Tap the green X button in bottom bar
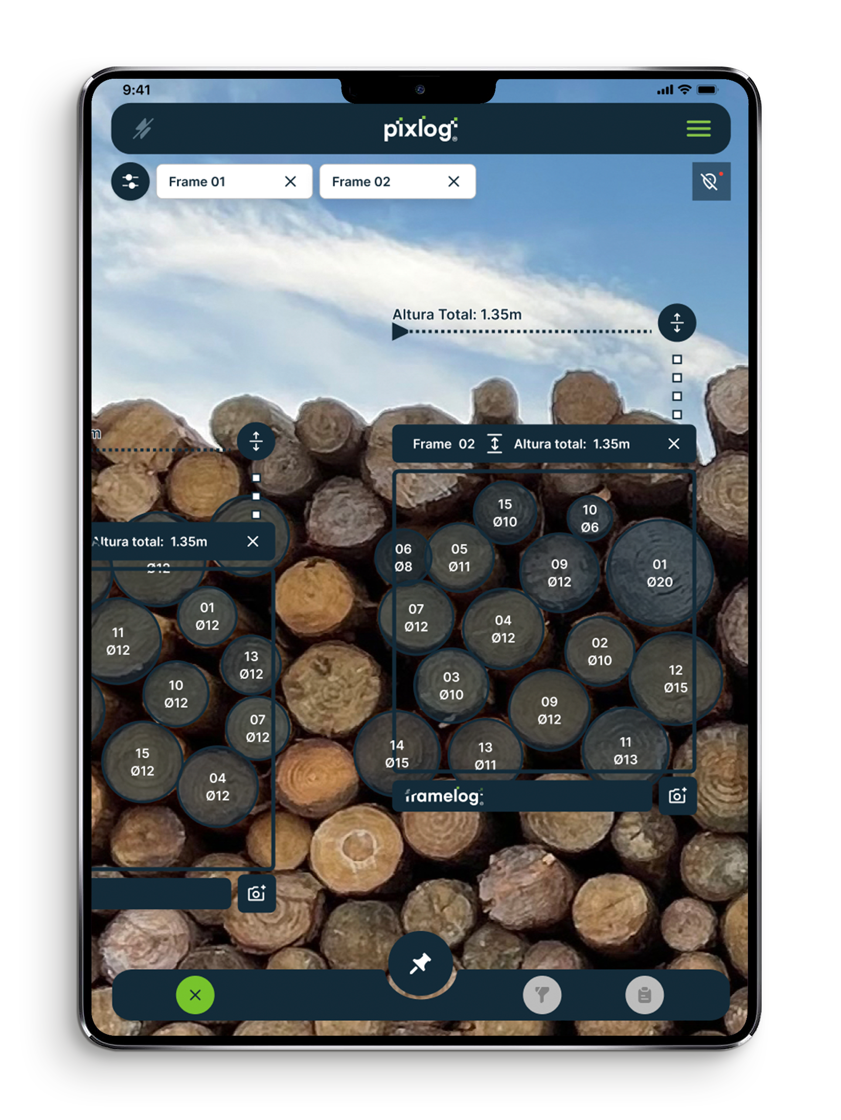This screenshot has width=841, height=1120. (195, 995)
